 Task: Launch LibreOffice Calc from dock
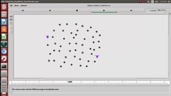[4, 37]
